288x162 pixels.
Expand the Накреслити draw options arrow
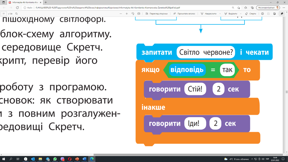pyautogui.click(x=220, y=14)
